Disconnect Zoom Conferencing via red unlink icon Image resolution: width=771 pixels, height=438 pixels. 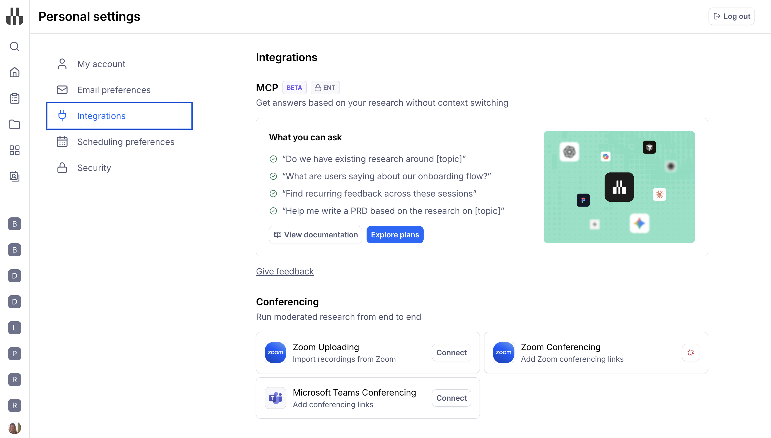(690, 352)
